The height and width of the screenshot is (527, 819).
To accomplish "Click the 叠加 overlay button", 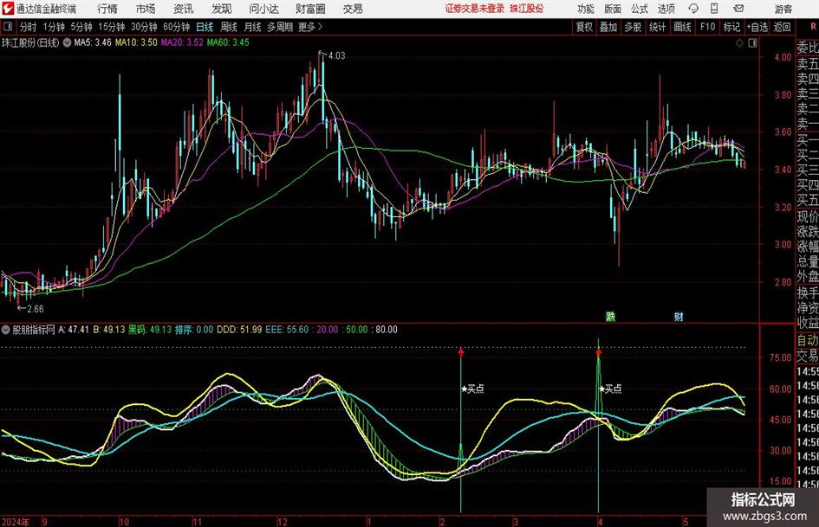I will (x=608, y=27).
